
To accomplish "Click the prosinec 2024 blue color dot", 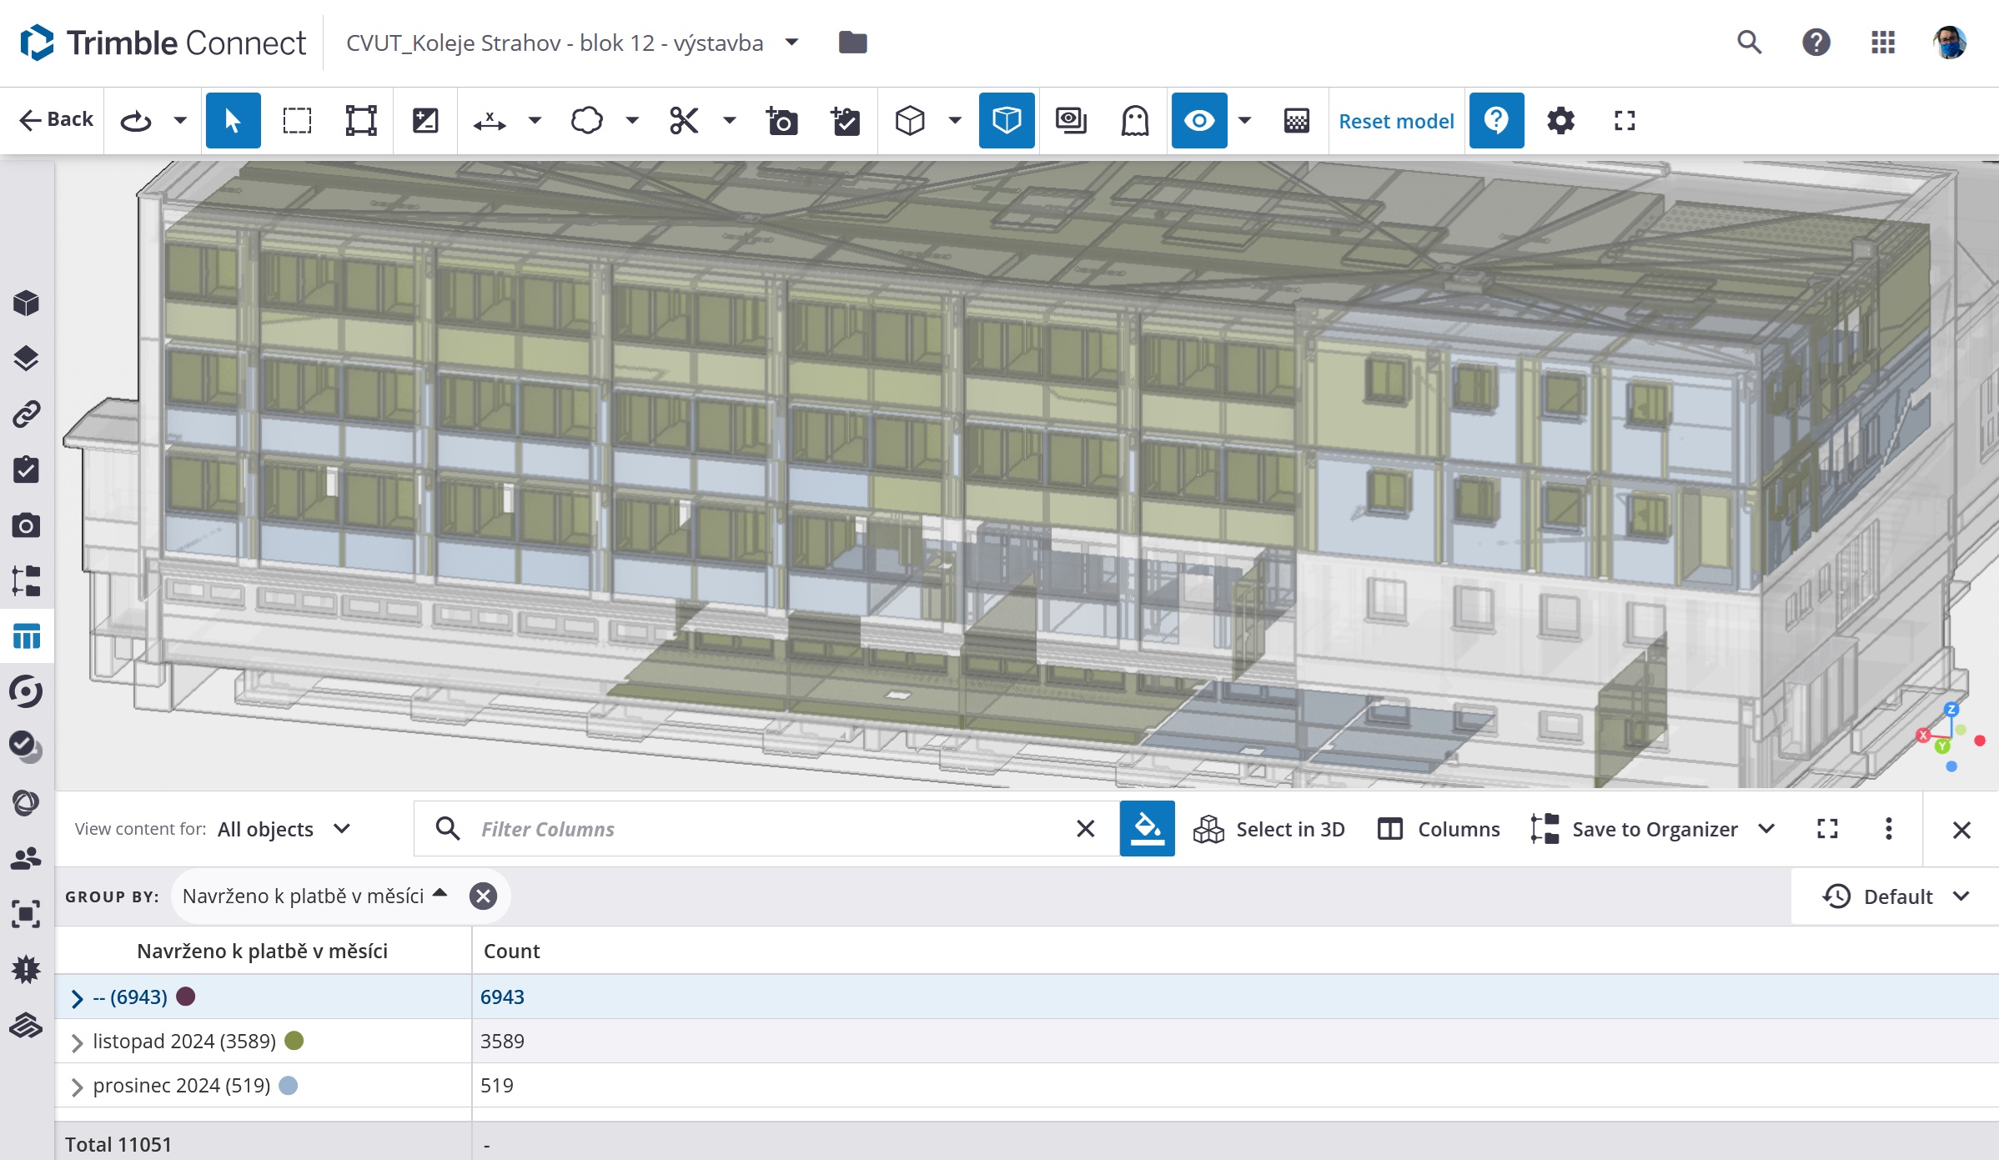I will pos(288,1086).
